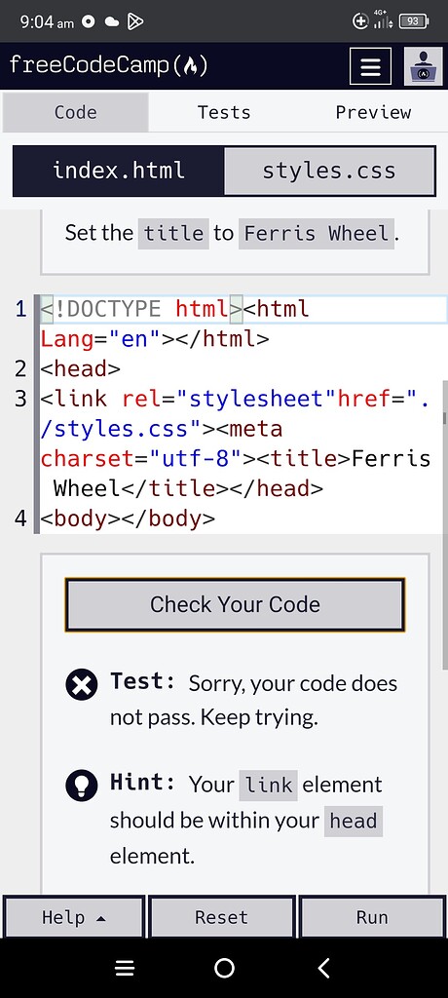Place cursor in body tag line
This screenshot has height=998, width=448.
coord(128,518)
